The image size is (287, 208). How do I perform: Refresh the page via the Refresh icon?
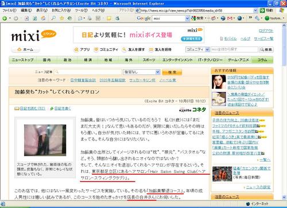[x=35, y=18]
